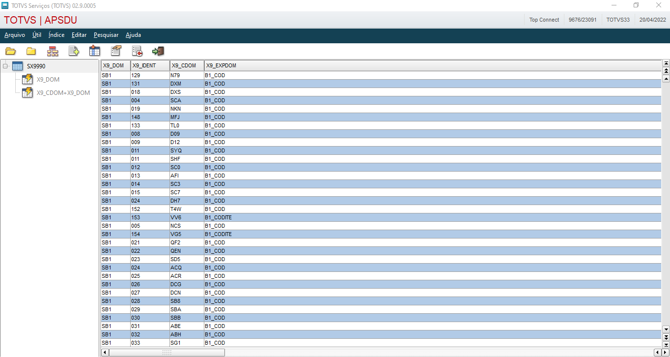Jump to last record with bottom arrow

(x=666, y=345)
